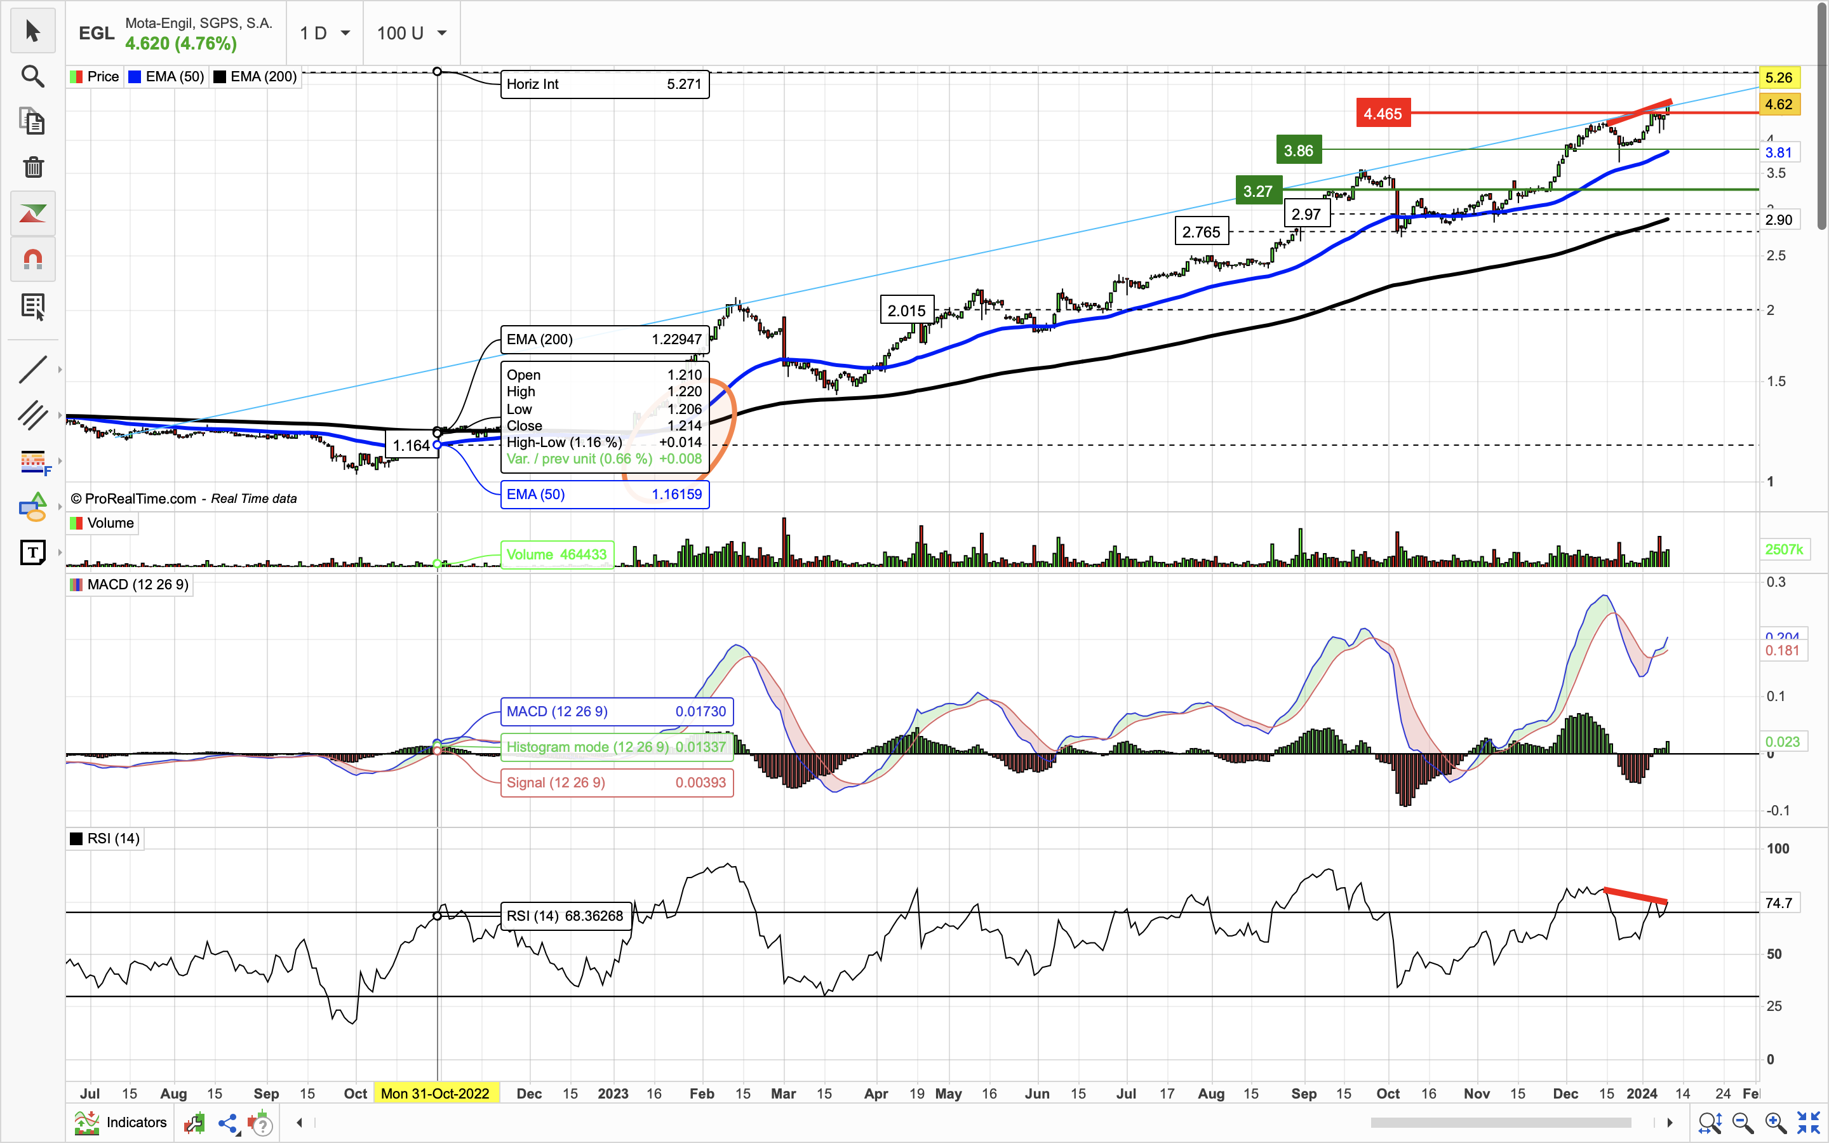1829x1143 pixels.
Task: Click the share chart icon
Action: click(227, 1123)
